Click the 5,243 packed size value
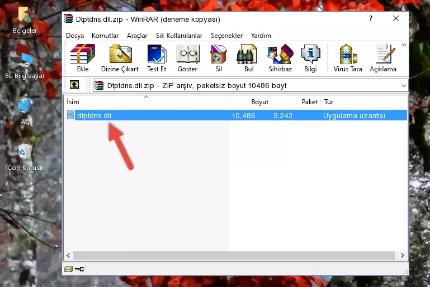Viewport: 430px width, 287px height. [x=283, y=115]
